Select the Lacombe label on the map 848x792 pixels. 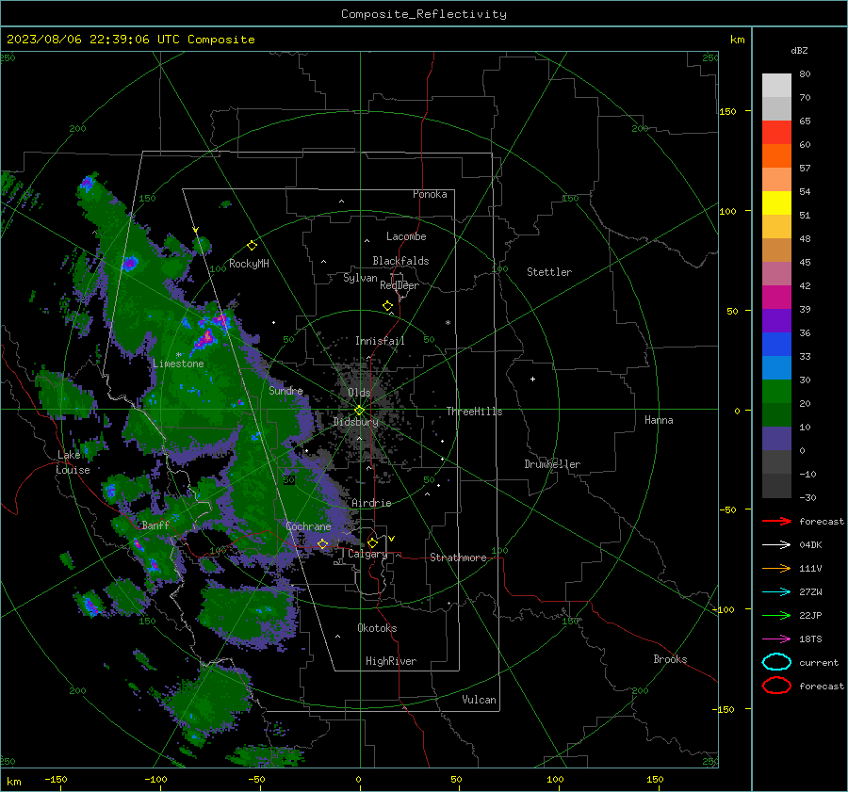(406, 236)
